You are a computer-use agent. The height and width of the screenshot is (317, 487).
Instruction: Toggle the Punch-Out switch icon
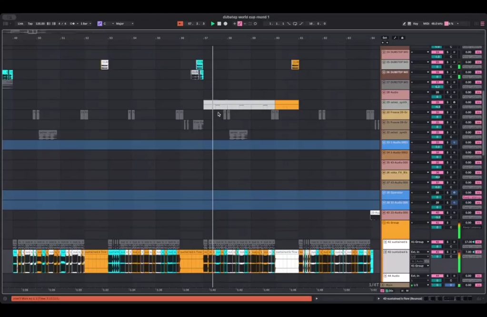301,24
